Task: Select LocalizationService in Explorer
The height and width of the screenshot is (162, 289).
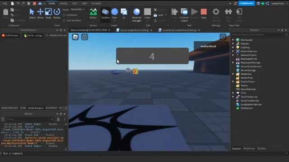Action: (251, 104)
